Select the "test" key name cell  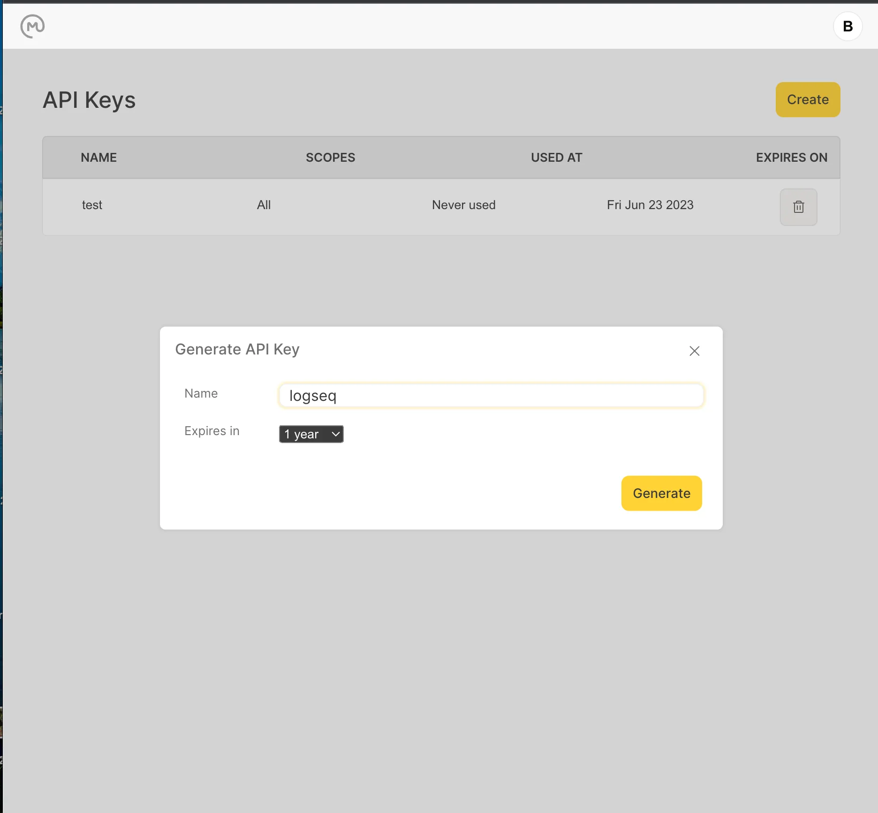click(92, 205)
